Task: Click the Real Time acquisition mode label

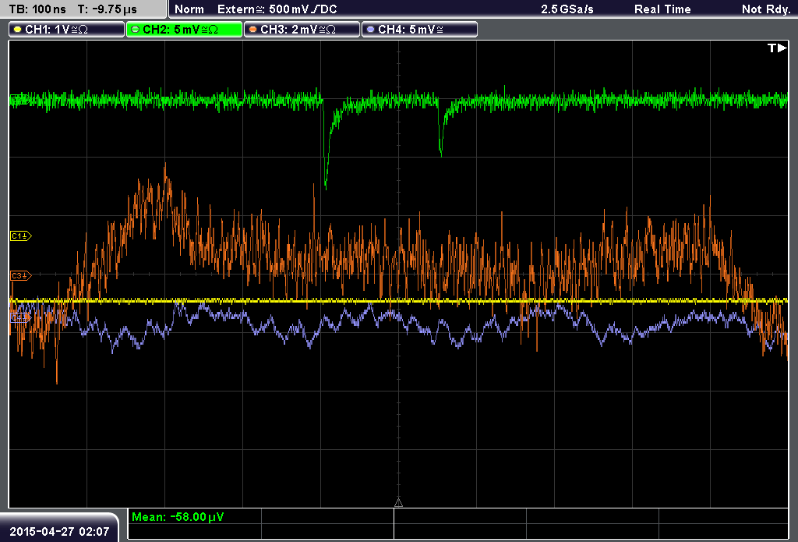Action: click(662, 9)
